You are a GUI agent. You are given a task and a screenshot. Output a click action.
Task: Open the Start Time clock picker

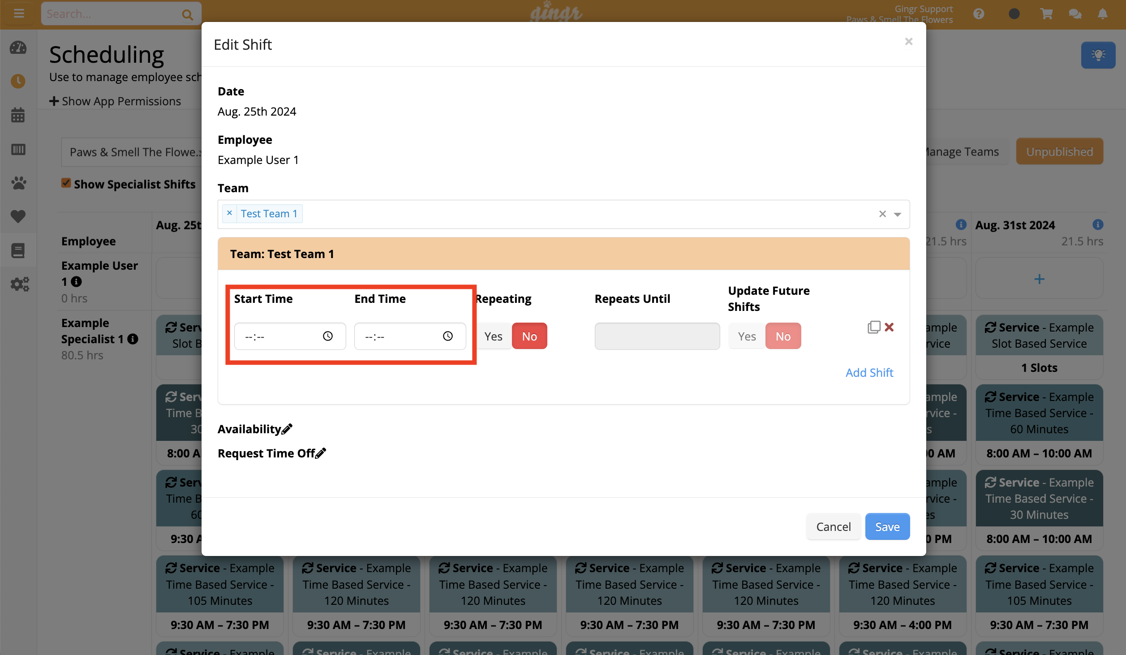coord(328,336)
